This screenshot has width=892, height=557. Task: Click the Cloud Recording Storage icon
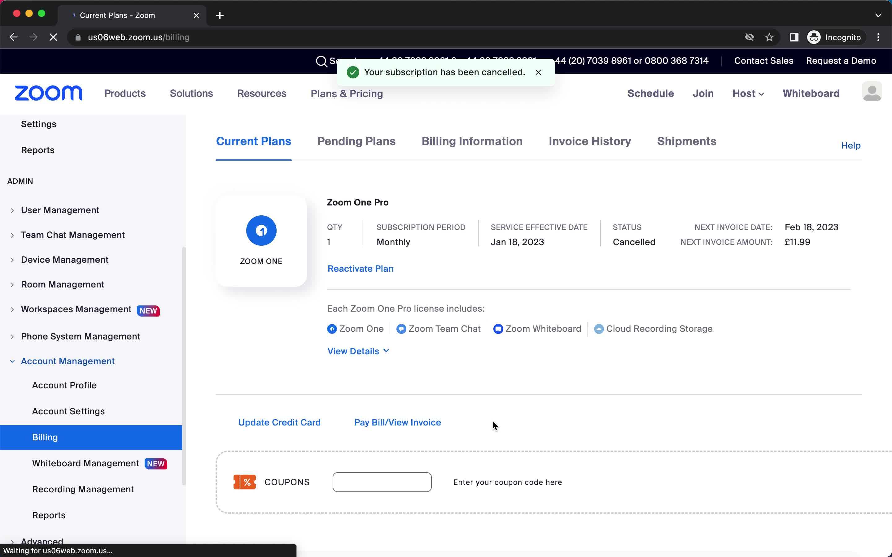click(599, 329)
